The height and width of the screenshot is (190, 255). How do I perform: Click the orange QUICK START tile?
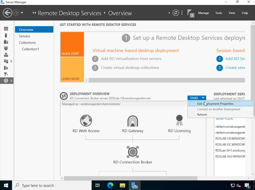coord(72,44)
